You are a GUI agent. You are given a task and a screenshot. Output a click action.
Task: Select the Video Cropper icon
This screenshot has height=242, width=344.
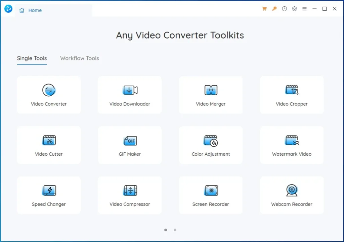point(292,90)
